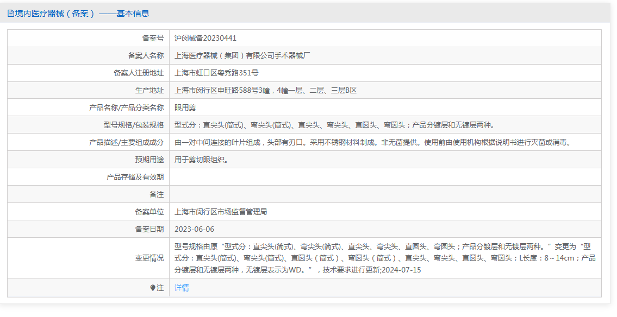
Task: Click the 备案号 label cell
Action: click(153, 38)
